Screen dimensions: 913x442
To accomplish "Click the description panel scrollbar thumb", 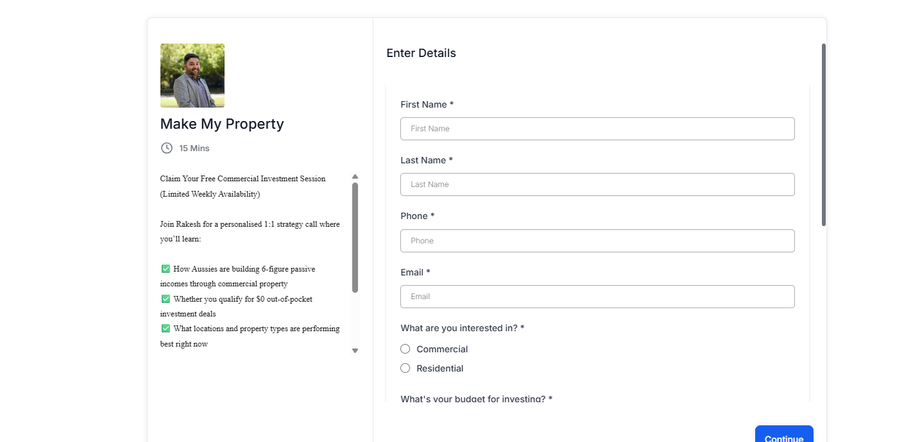I will 355,237.
